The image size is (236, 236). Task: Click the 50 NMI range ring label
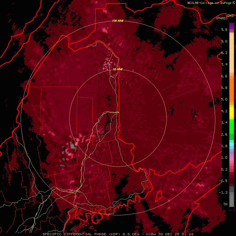tap(118, 69)
